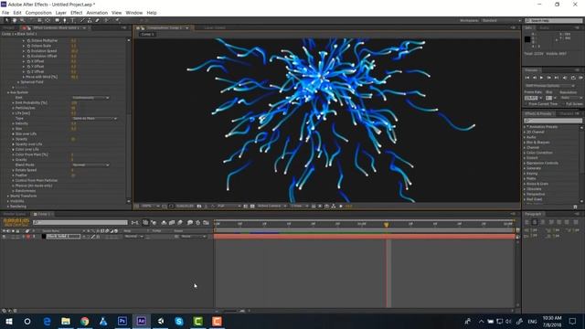The width and height of the screenshot is (585, 329).
Task: Select the Clone Stamp tool
Action: (90, 20)
